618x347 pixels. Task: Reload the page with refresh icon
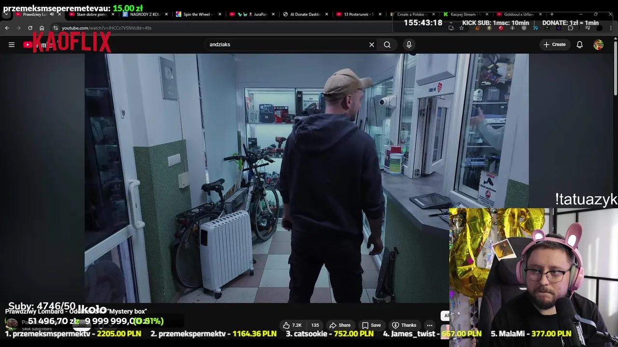click(30, 28)
